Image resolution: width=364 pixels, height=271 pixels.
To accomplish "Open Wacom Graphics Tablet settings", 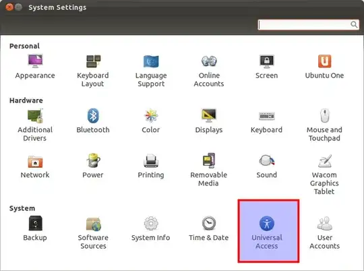I will 324,175.
